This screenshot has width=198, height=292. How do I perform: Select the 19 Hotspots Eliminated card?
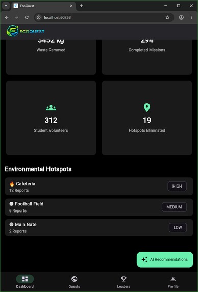[147, 118]
